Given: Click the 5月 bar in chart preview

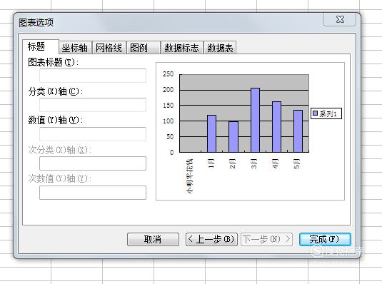Looking at the screenshot, I should pos(298,131).
